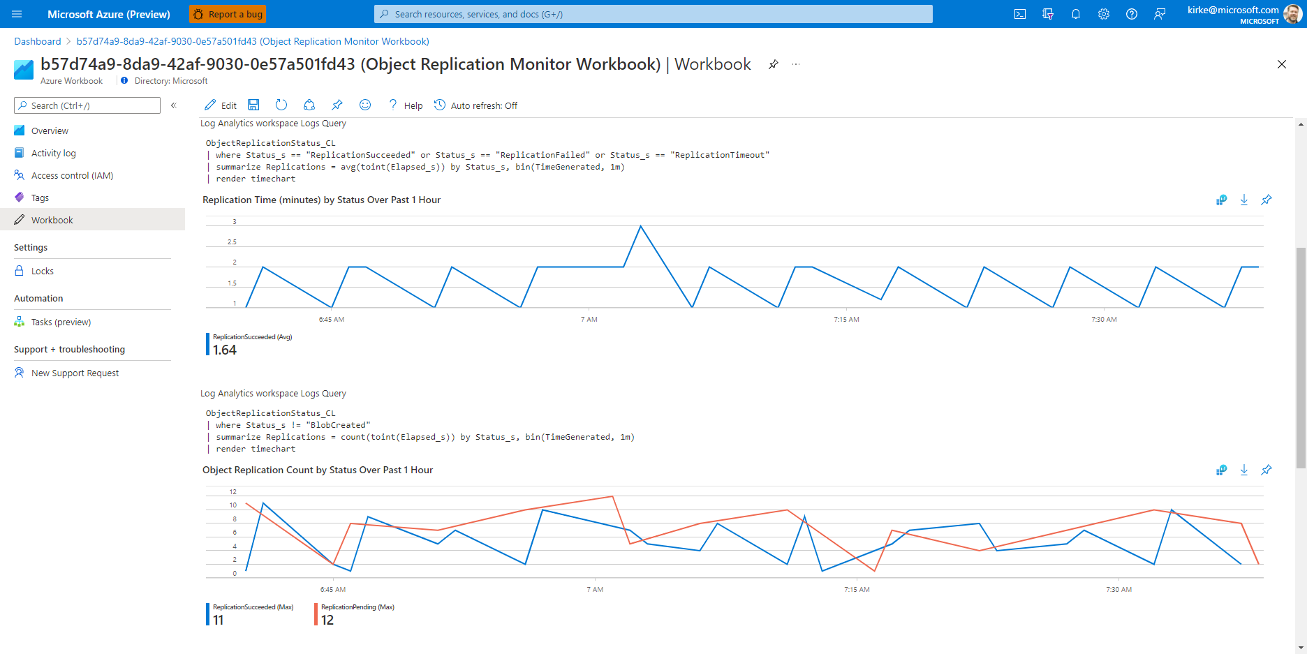Screen dimensions: 1307x654
Task: Refresh the workbook with the circular arrow
Action: 281,105
